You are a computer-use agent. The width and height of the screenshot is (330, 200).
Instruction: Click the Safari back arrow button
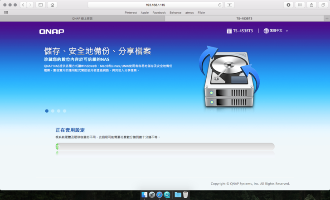[23, 5]
